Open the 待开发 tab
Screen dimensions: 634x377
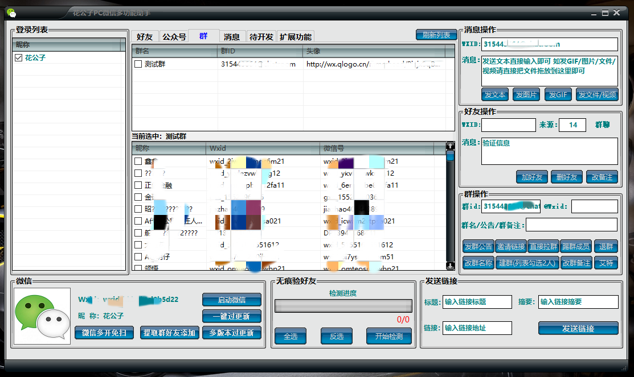[261, 37]
